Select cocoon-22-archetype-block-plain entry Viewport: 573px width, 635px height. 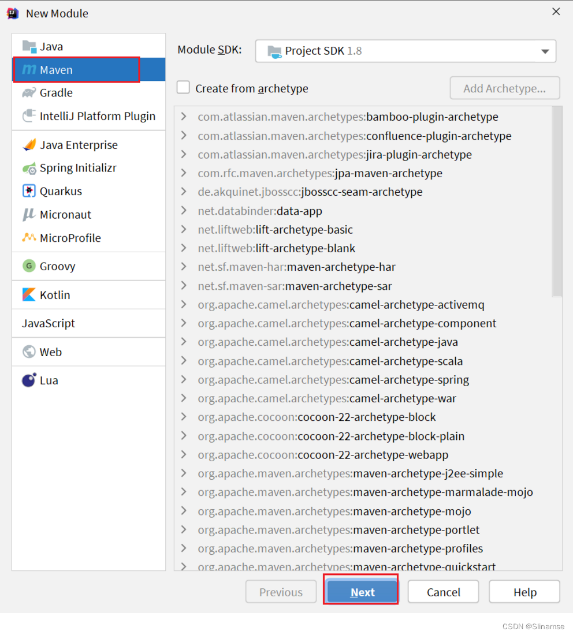click(x=331, y=436)
